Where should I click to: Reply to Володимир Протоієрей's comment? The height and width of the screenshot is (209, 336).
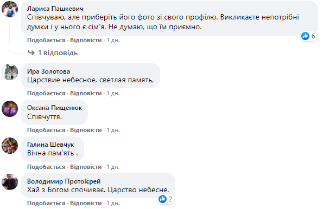pyautogui.click(x=86, y=203)
